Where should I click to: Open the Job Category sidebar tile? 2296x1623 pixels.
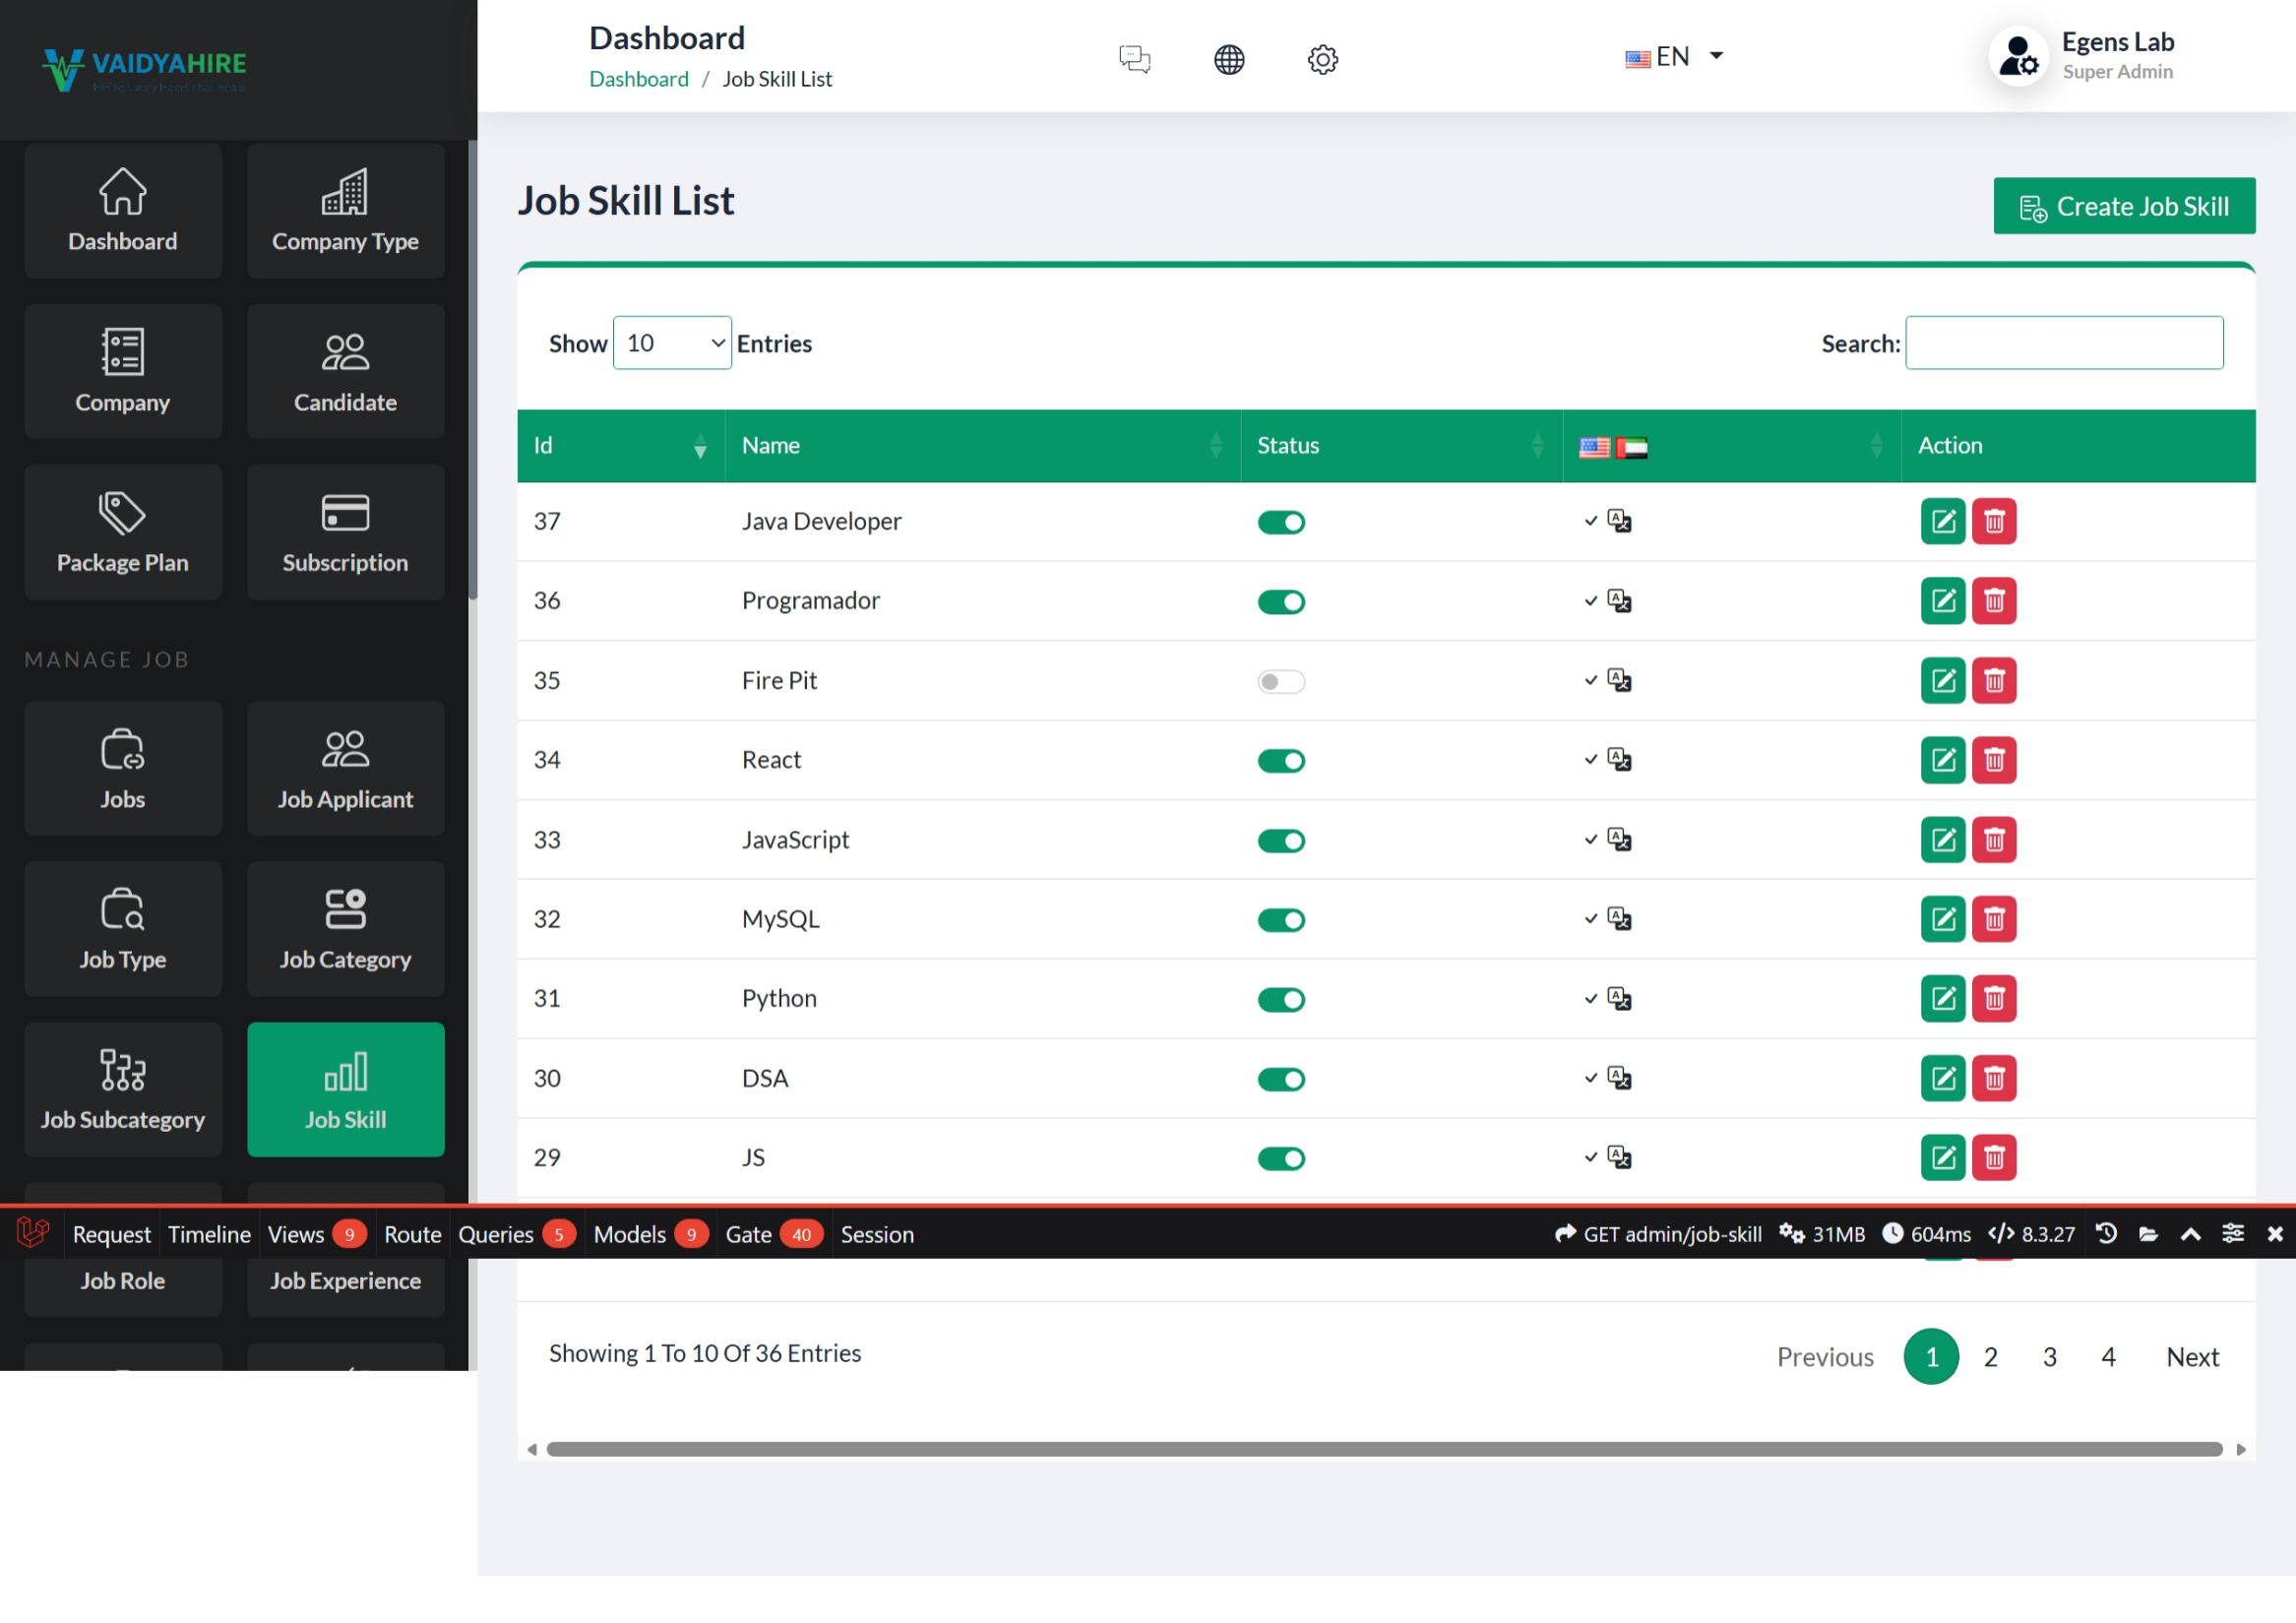click(345, 929)
